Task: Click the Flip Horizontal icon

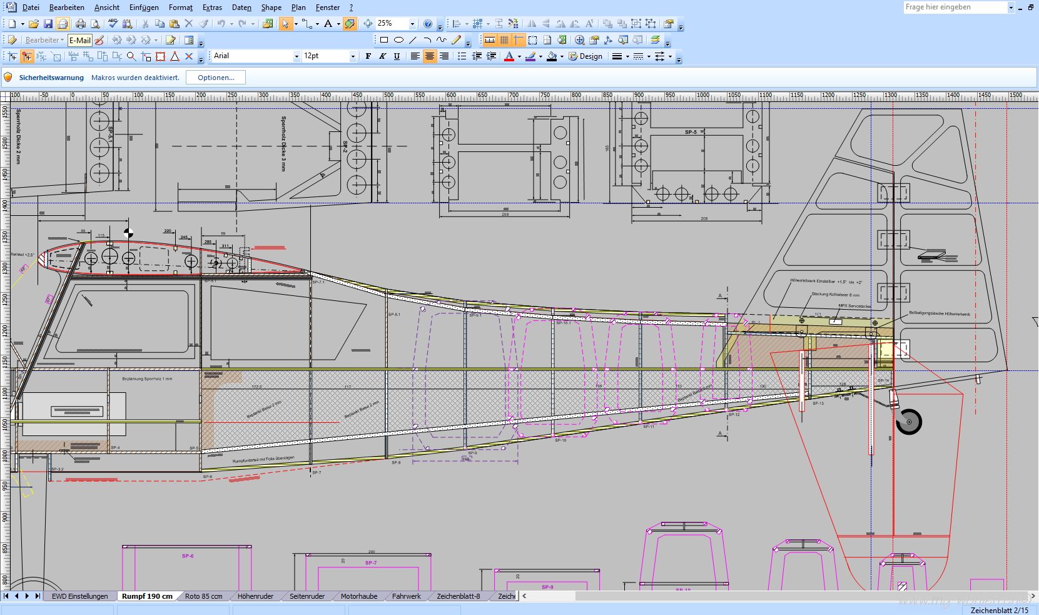Action: (532, 24)
